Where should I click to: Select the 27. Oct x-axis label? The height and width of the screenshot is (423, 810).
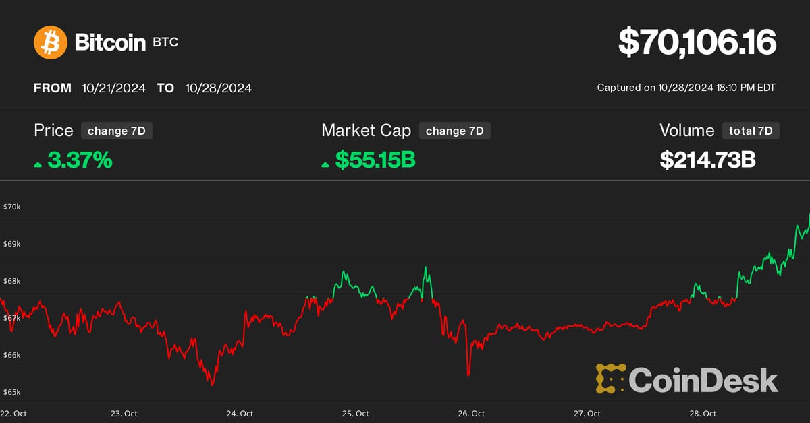587,413
